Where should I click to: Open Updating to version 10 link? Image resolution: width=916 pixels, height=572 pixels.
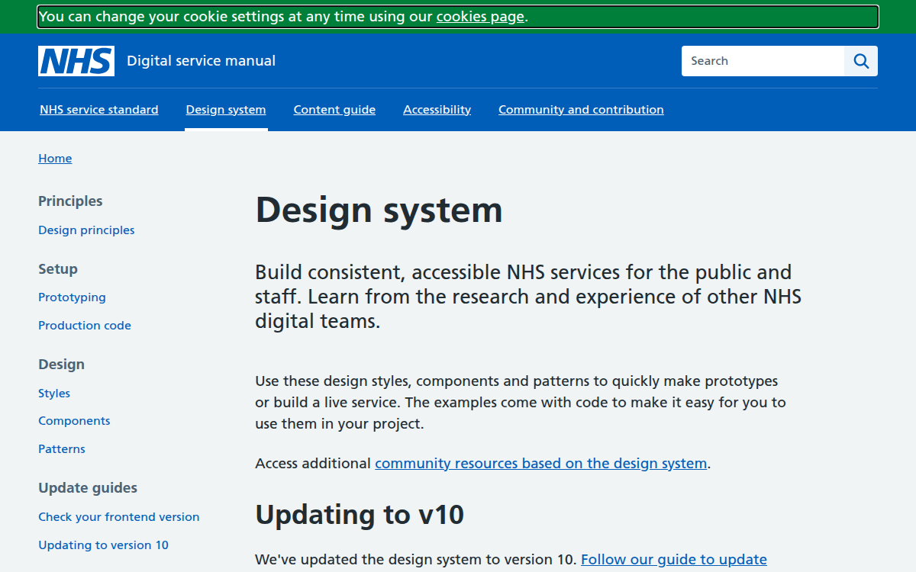(104, 545)
